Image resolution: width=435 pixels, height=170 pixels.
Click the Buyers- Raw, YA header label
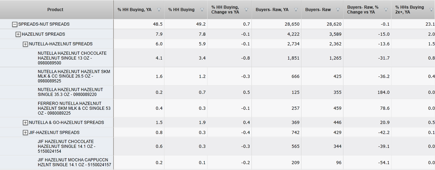coord(272,10)
